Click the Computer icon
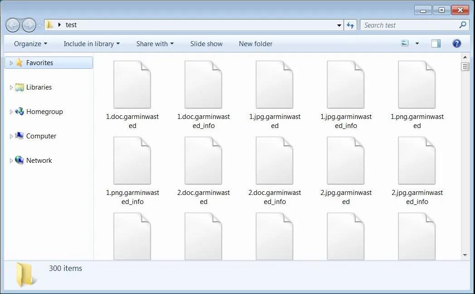The image size is (475, 294). (x=19, y=136)
